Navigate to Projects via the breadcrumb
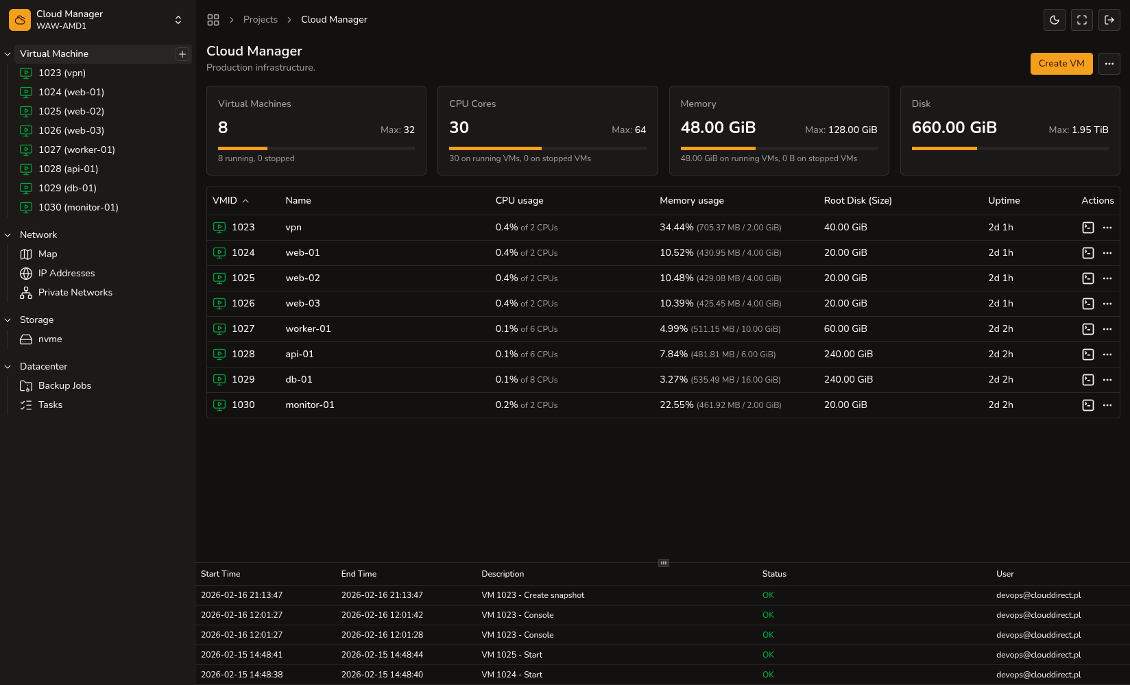1130x685 pixels. tap(261, 19)
